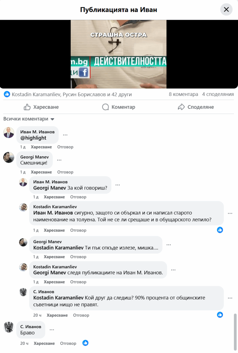Open the blue like reaction icon beside Kostadin Karamanliev
This screenshot has height=353, width=238.
pyautogui.click(x=7, y=94)
